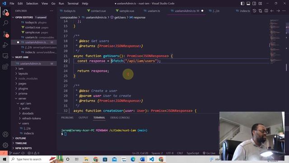Switch to the contact.vue editor tab
This screenshot has height=163, width=289.
pos(97,11)
